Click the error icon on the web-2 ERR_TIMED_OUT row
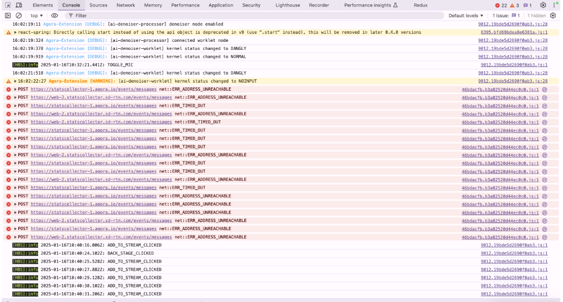563x302 pixels. [9, 122]
